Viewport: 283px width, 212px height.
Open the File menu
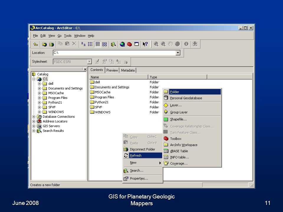[x=35, y=36]
